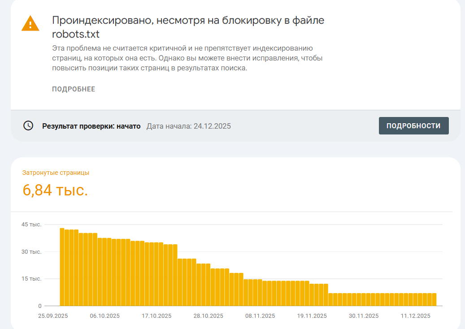Viewport: 465px width, 329px height.
Task: Click the 17.10.2025 date label
Action: click(x=156, y=316)
